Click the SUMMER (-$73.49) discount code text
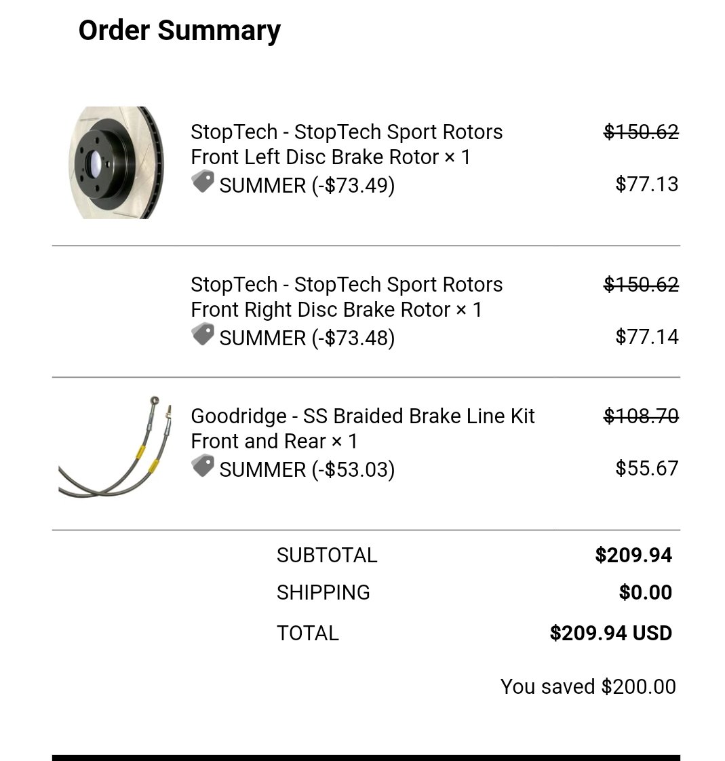 (x=307, y=185)
